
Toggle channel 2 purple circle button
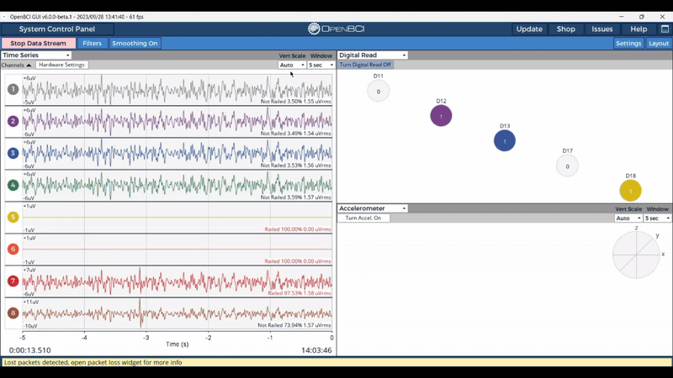click(x=13, y=121)
